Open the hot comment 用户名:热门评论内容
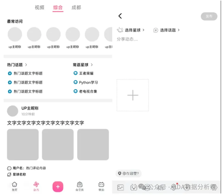Screen dimensions: 223x196 click(29, 168)
